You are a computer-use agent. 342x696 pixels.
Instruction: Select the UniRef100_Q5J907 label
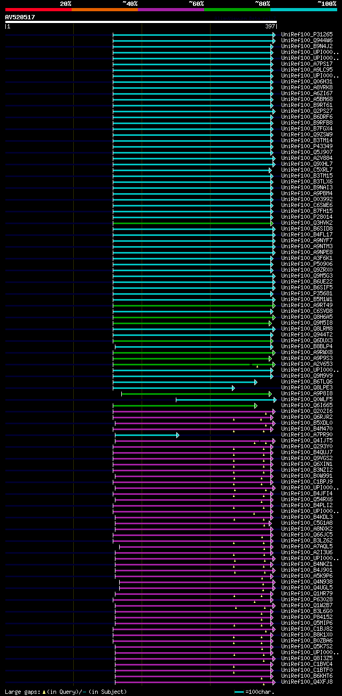click(x=307, y=152)
